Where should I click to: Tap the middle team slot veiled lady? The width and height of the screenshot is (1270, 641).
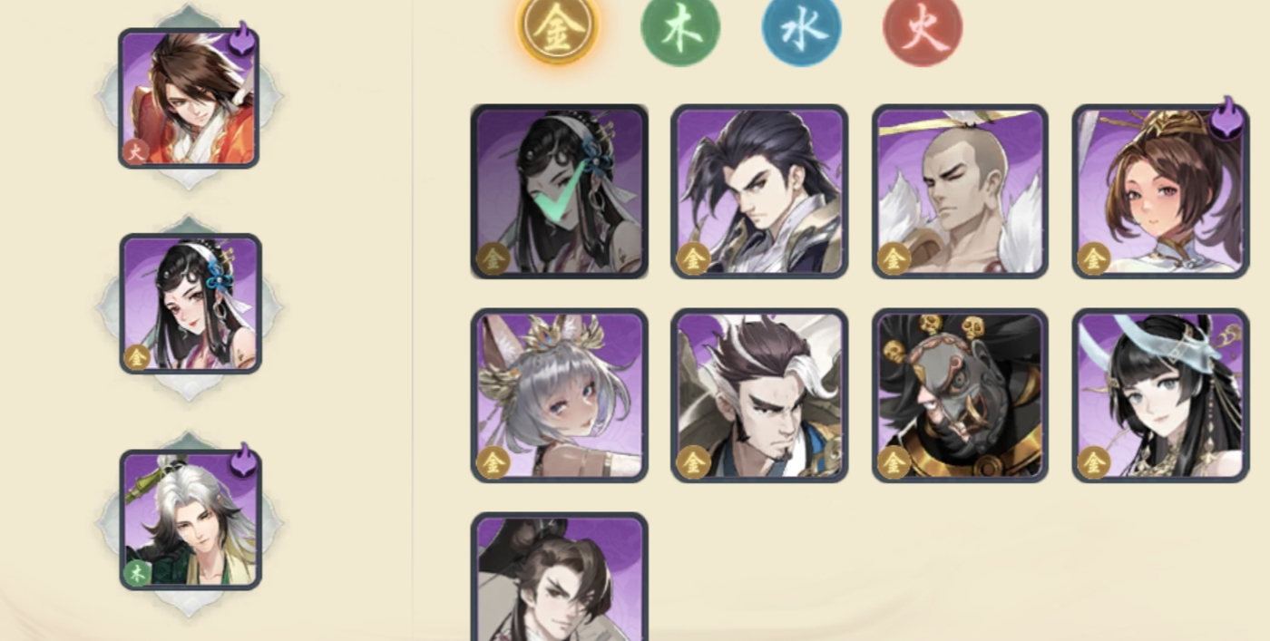190,304
